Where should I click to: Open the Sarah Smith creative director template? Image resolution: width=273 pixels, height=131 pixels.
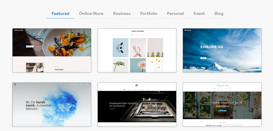coord(52,104)
